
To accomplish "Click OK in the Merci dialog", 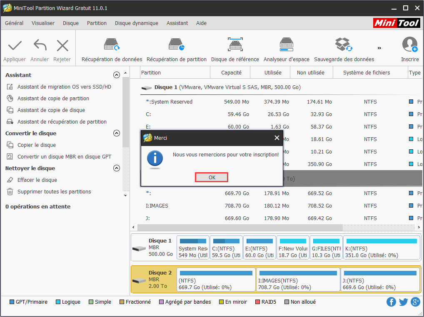I will point(211,177).
